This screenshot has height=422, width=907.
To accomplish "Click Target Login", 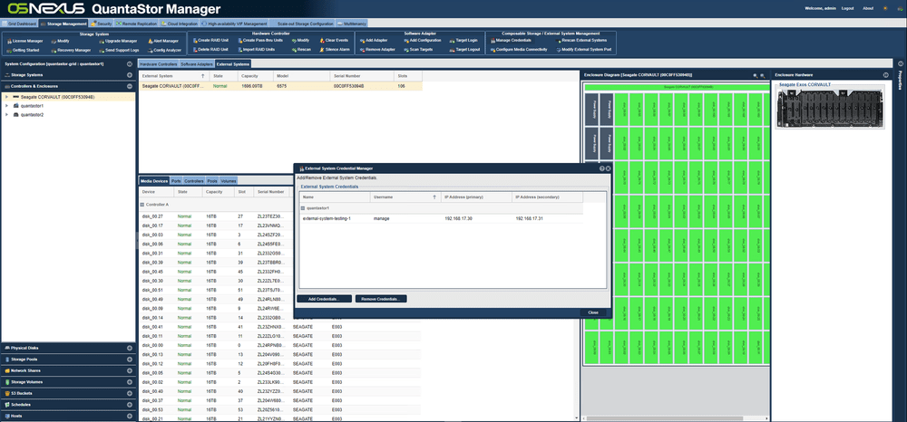I will point(463,41).
